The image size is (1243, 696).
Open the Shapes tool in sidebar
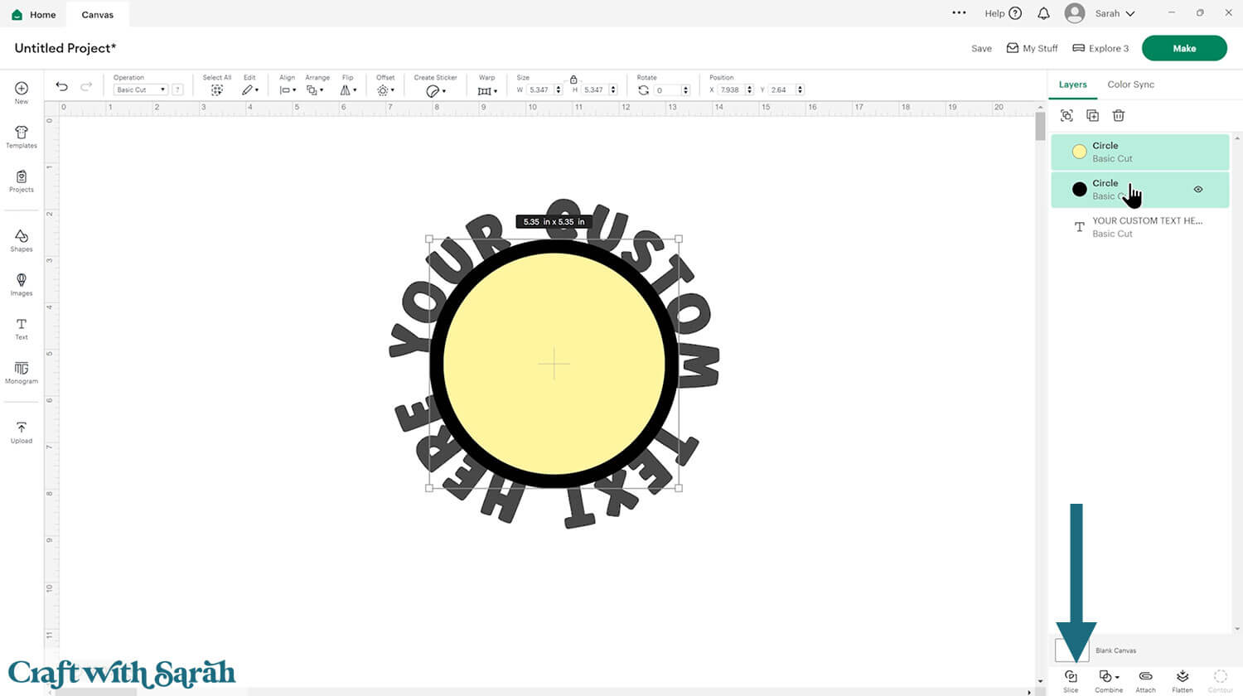click(22, 239)
